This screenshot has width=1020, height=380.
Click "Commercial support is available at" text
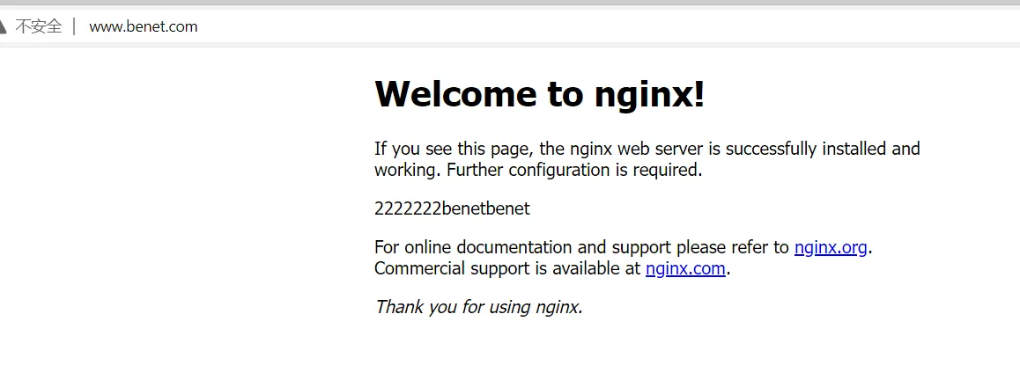click(508, 268)
